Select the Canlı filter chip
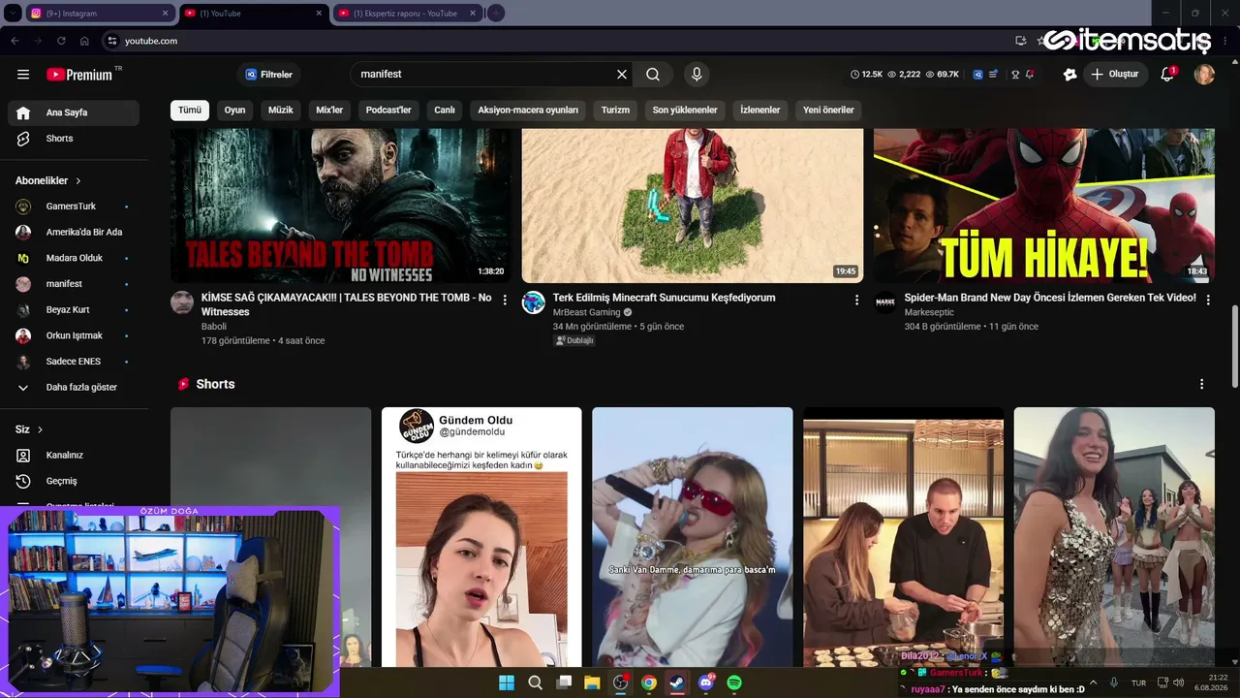Image resolution: width=1240 pixels, height=698 pixels. tap(445, 111)
